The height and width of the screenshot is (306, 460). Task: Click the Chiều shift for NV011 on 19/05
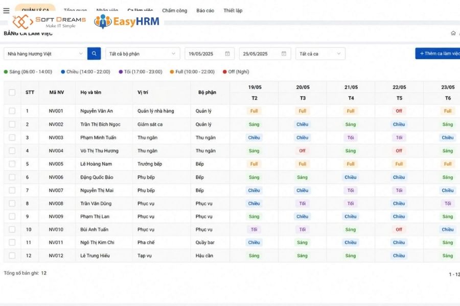pyautogui.click(x=254, y=242)
